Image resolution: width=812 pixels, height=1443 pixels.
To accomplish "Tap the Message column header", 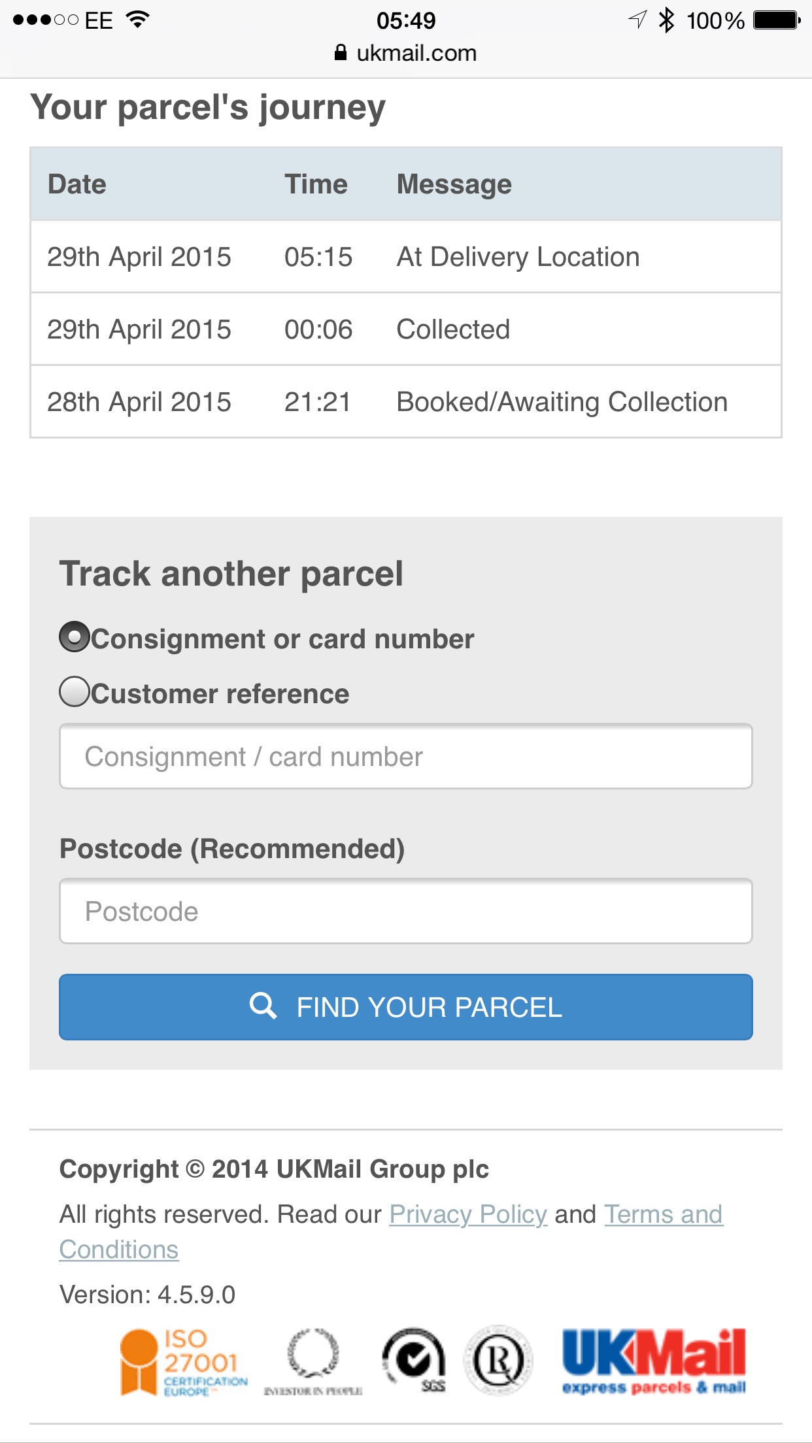I will pos(454,184).
